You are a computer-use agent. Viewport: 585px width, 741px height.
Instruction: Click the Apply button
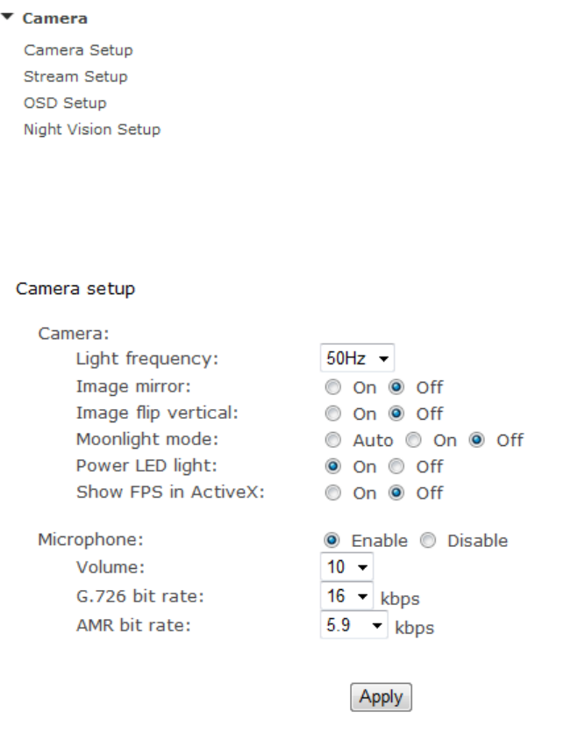[381, 697]
